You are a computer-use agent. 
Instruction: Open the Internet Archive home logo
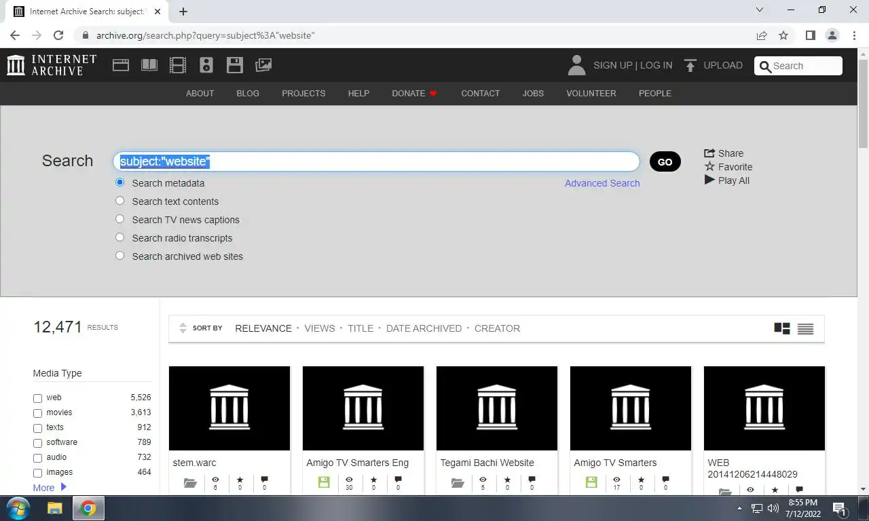pyautogui.click(x=52, y=65)
